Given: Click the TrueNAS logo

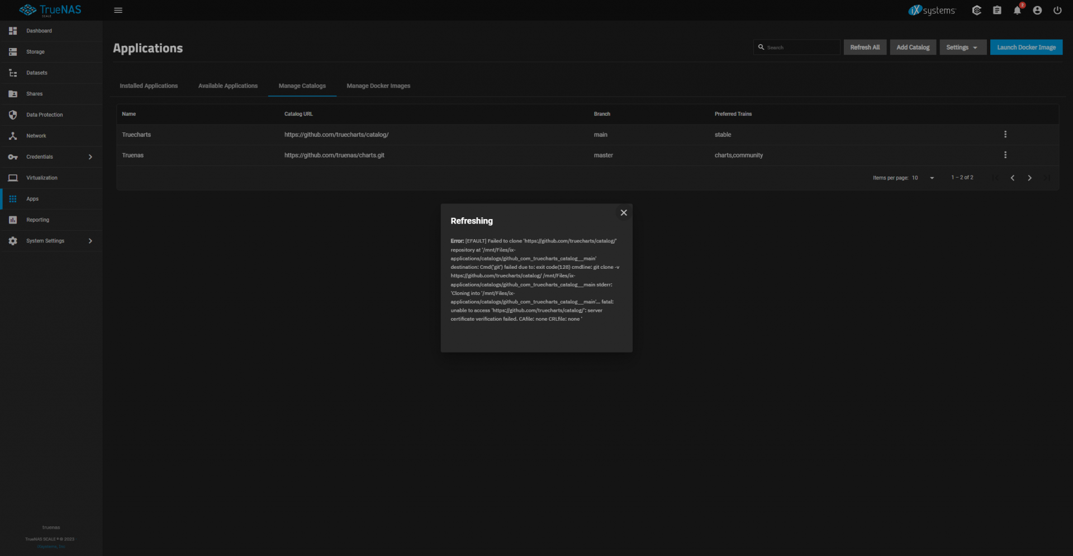Looking at the screenshot, I should [50, 10].
